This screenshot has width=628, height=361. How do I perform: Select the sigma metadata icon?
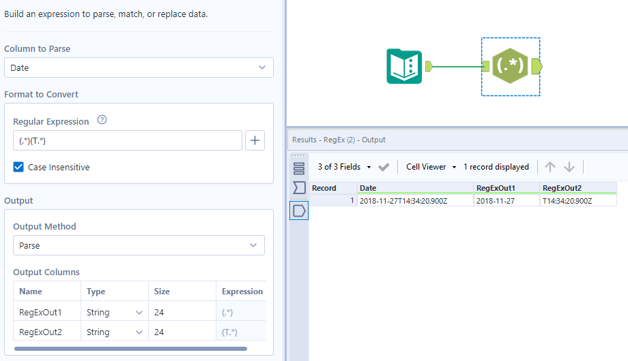tap(299, 188)
